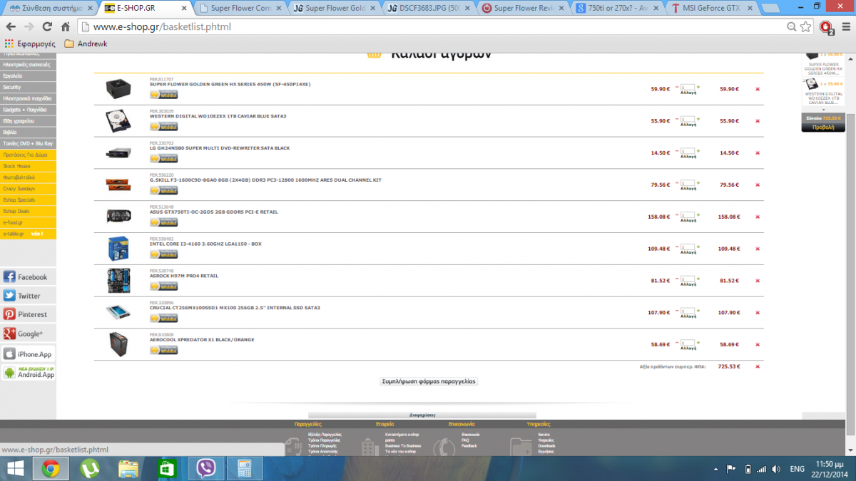The image size is (856, 481).
Task: Bookmark this page with the star icon
Action: (x=806, y=26)
